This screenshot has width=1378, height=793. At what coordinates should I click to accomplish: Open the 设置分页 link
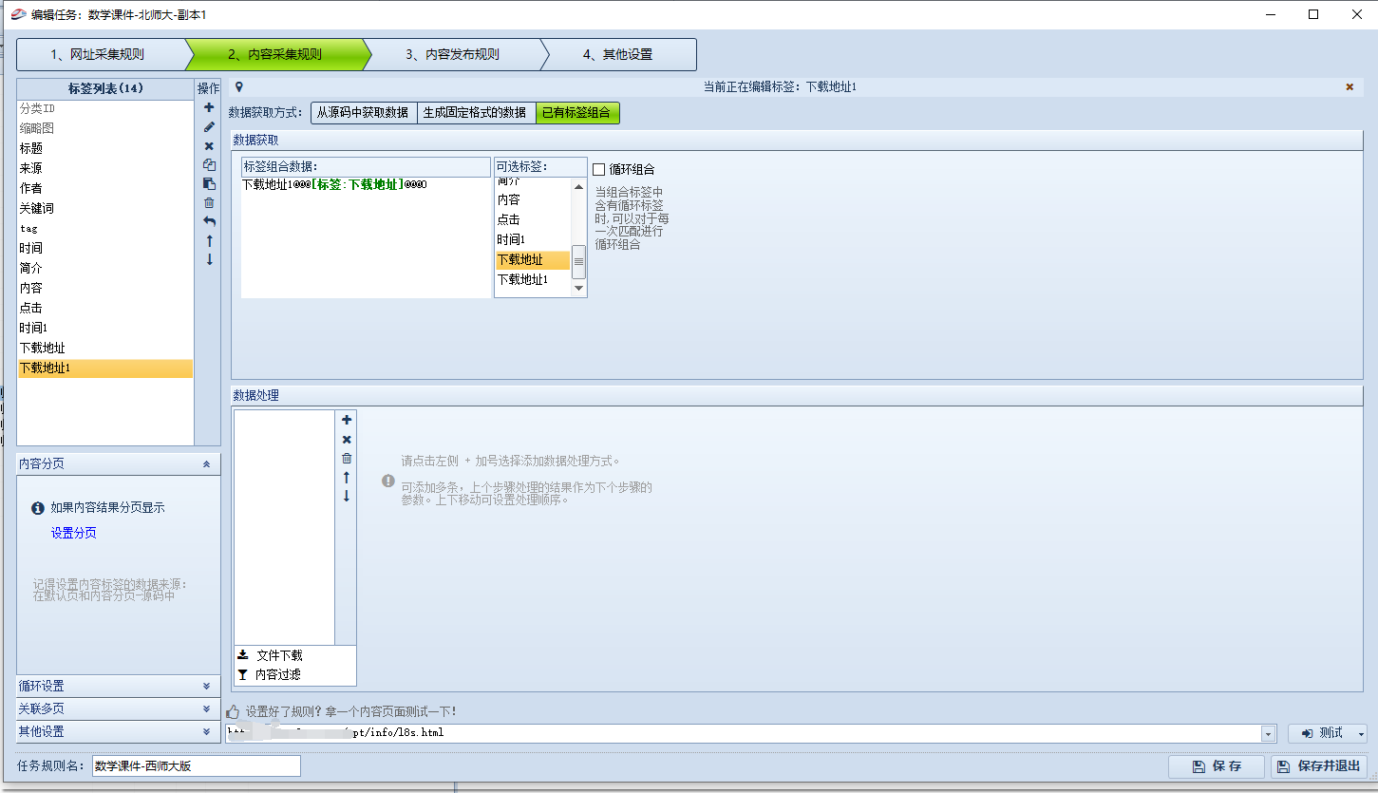coord(74,534)
